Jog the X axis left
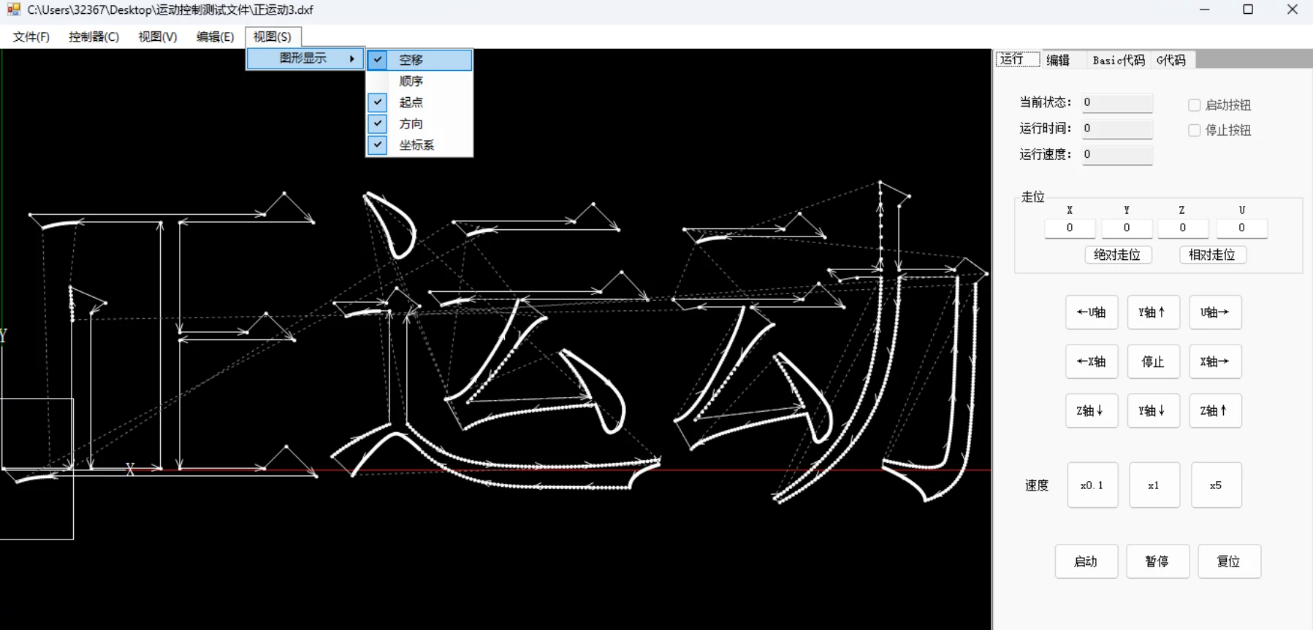 click(1092, 361)
